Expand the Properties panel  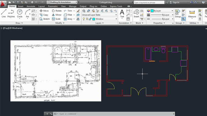[x=159, y=23]
